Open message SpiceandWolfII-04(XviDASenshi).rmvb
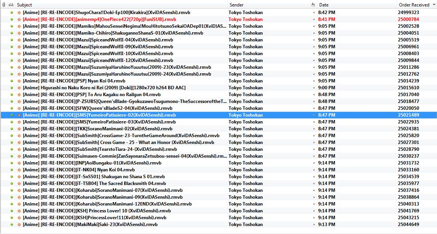 pyautogui.click(x=98, y=40)
